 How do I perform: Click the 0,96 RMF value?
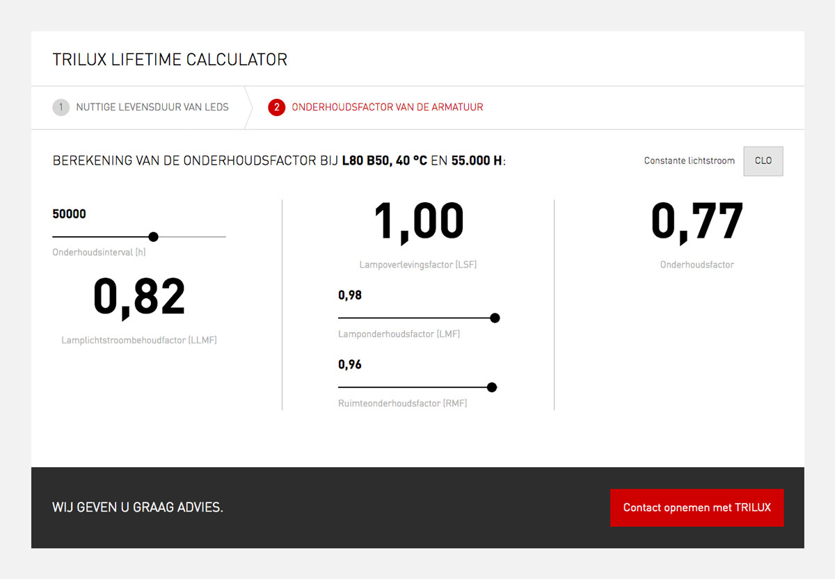point(350,364)
